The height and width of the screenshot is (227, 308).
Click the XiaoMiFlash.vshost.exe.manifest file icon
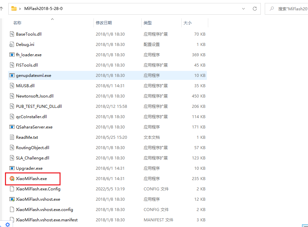(12, 220)
